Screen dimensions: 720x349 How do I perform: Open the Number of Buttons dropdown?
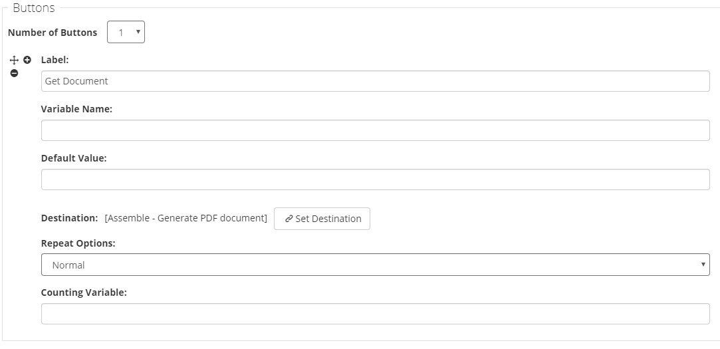126,33
